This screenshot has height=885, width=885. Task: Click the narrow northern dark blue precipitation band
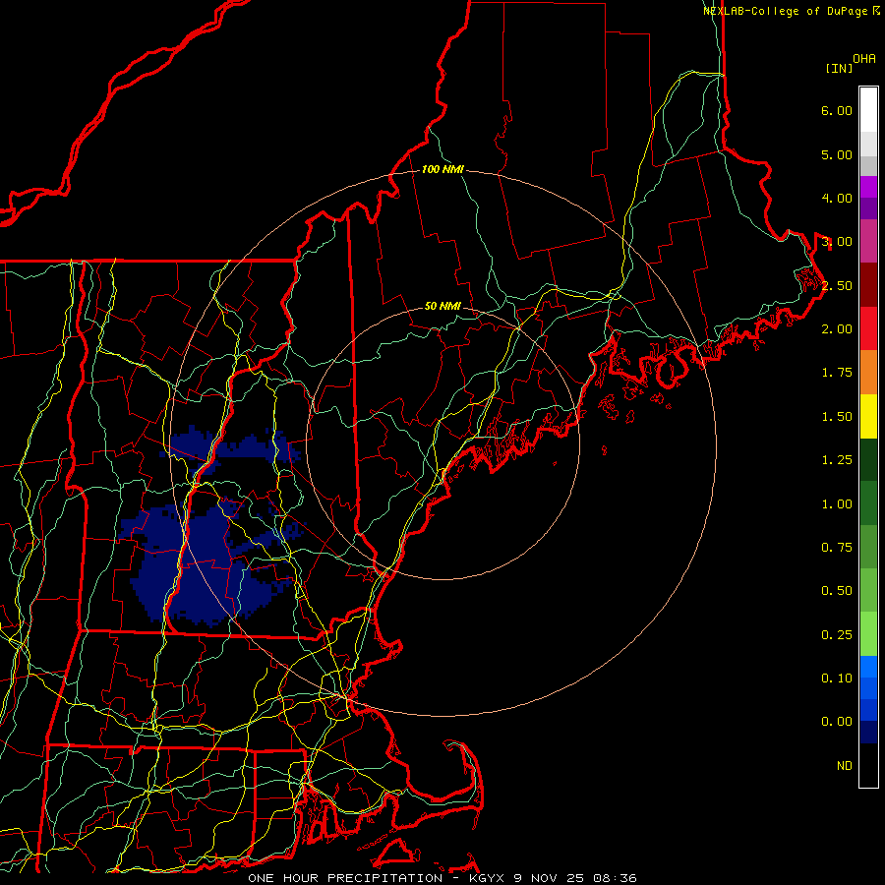231,448
